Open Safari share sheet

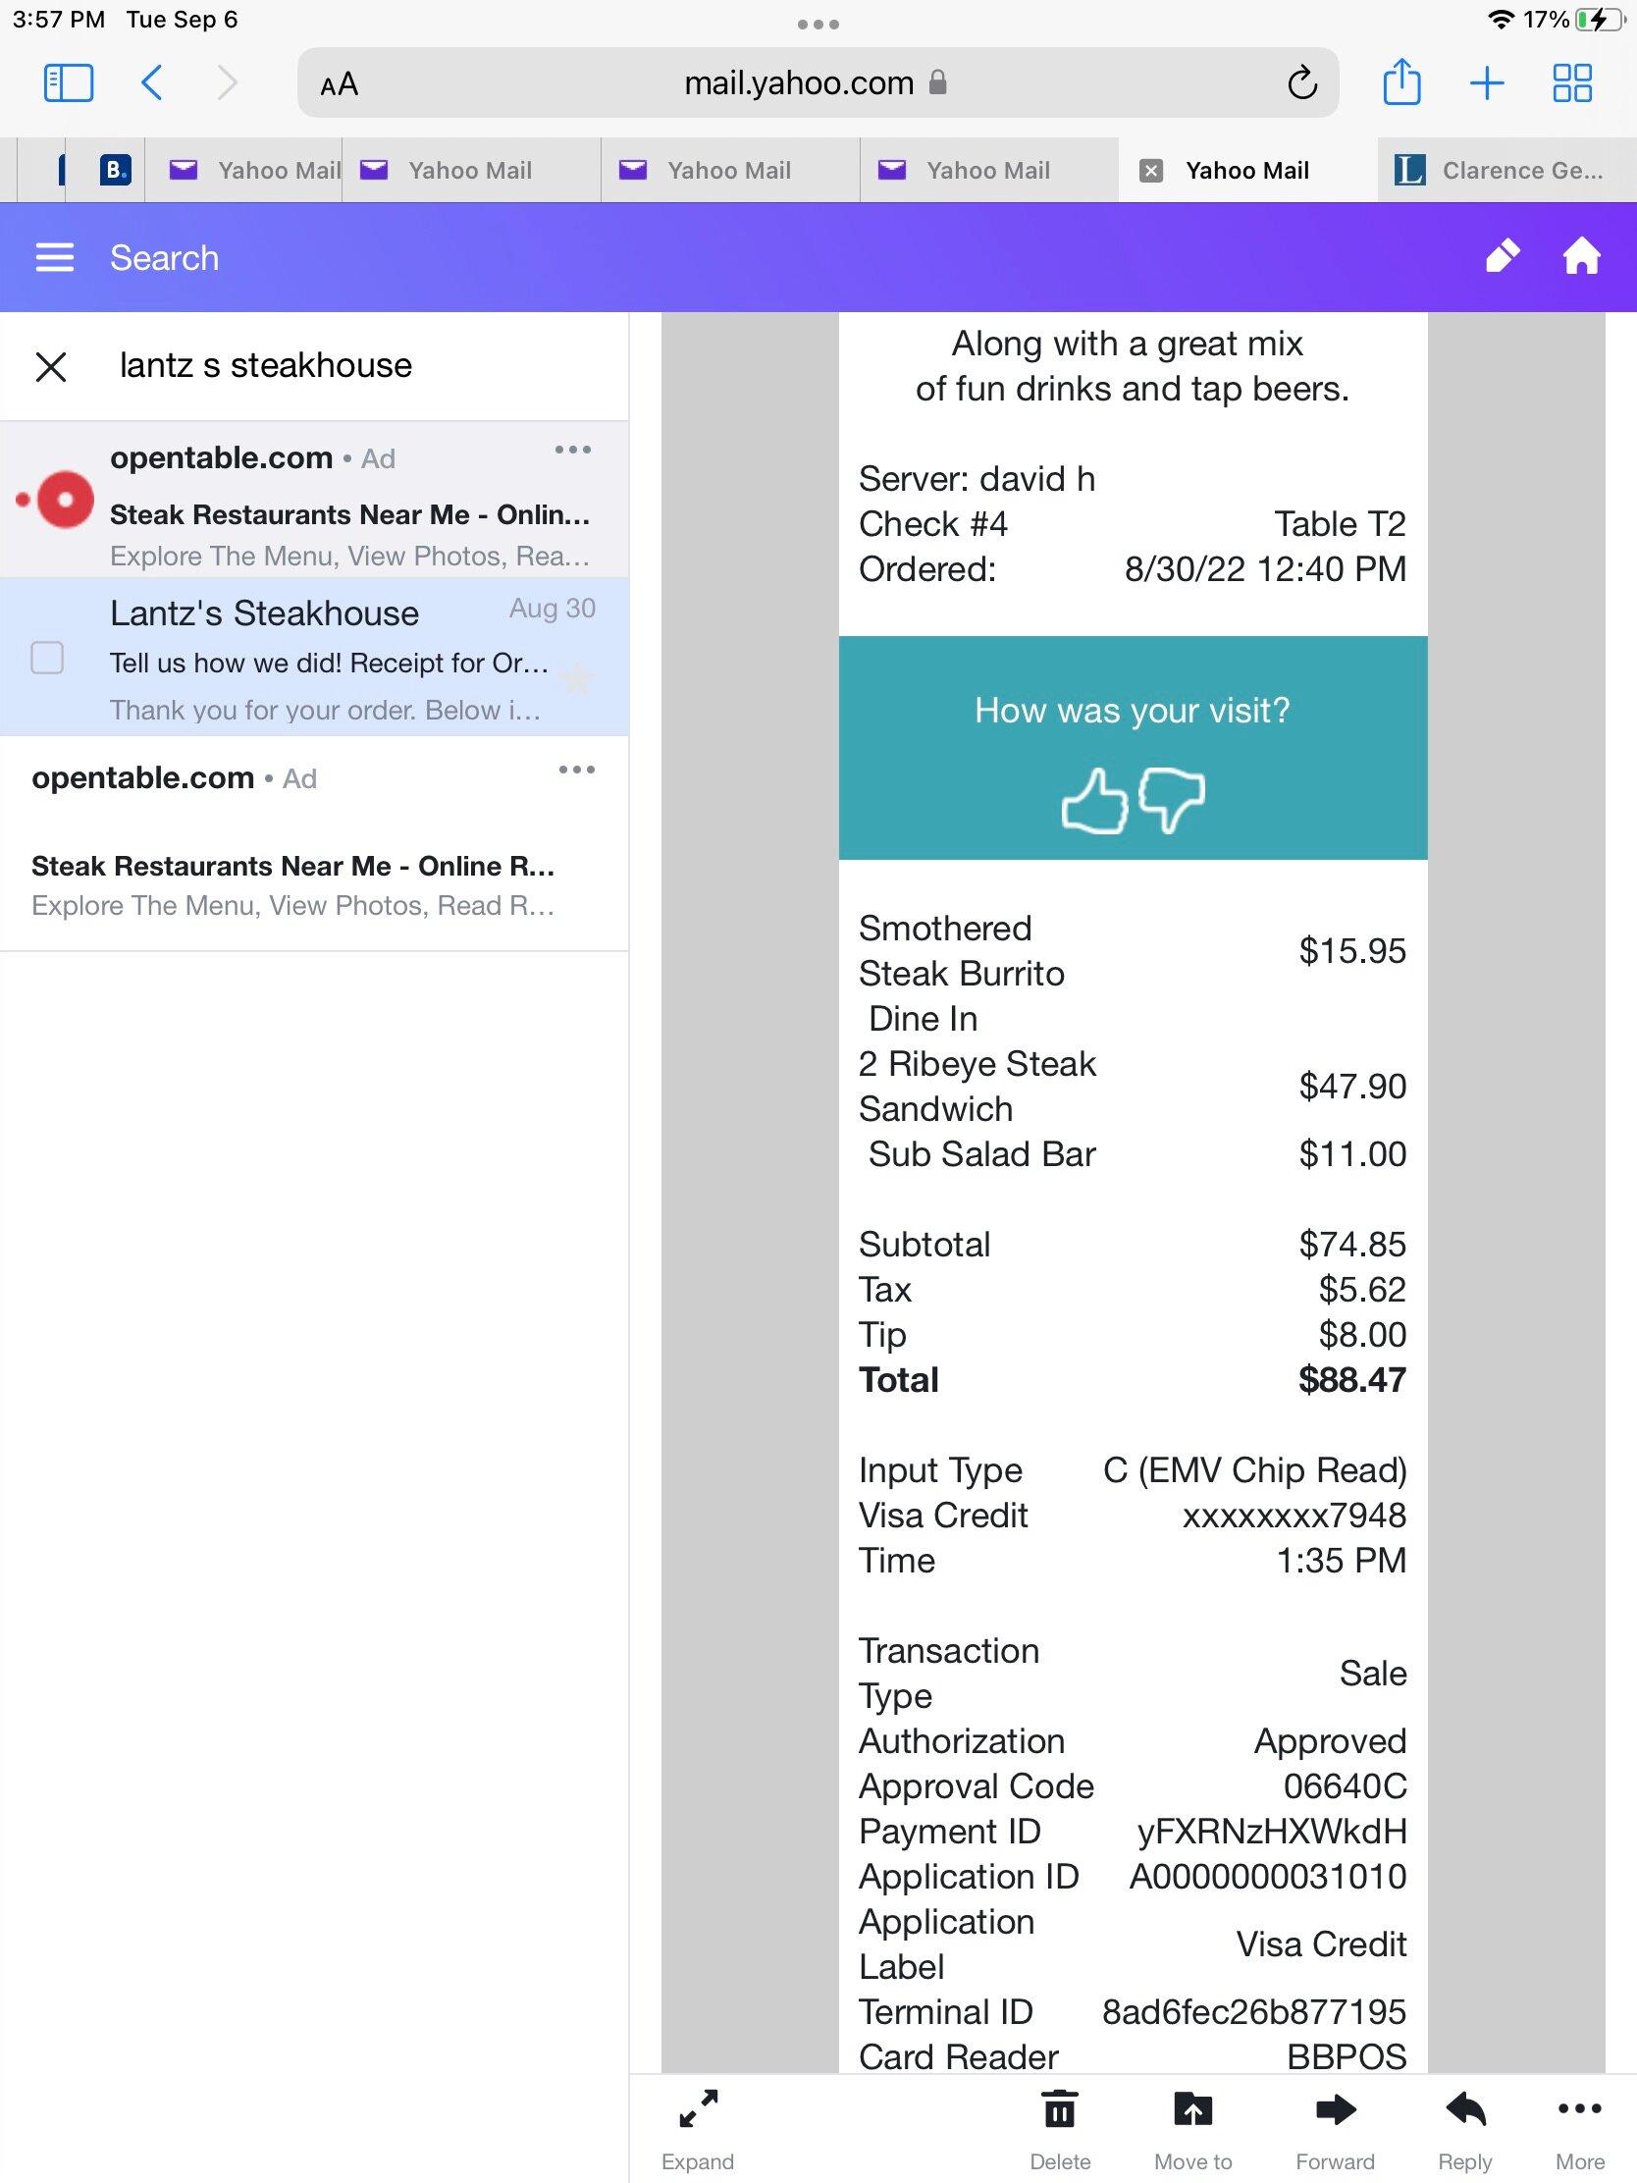click(1401, 82)
